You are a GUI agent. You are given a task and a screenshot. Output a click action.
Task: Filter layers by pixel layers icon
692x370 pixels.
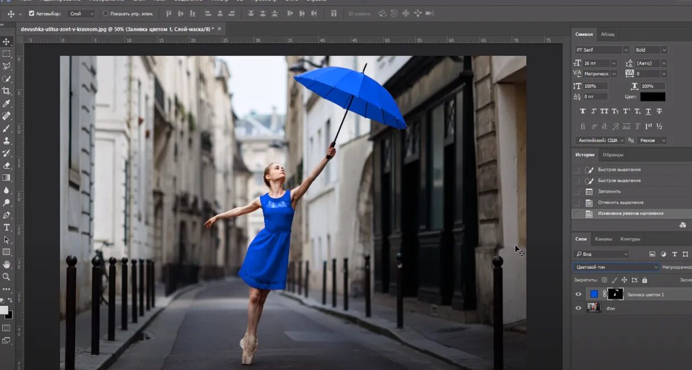(x=652, y=254)
